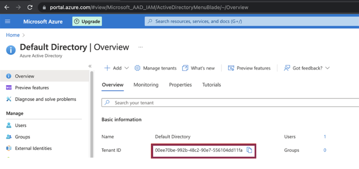Select the portal.azure.com URL in the address bar

[x=149, y=7]
